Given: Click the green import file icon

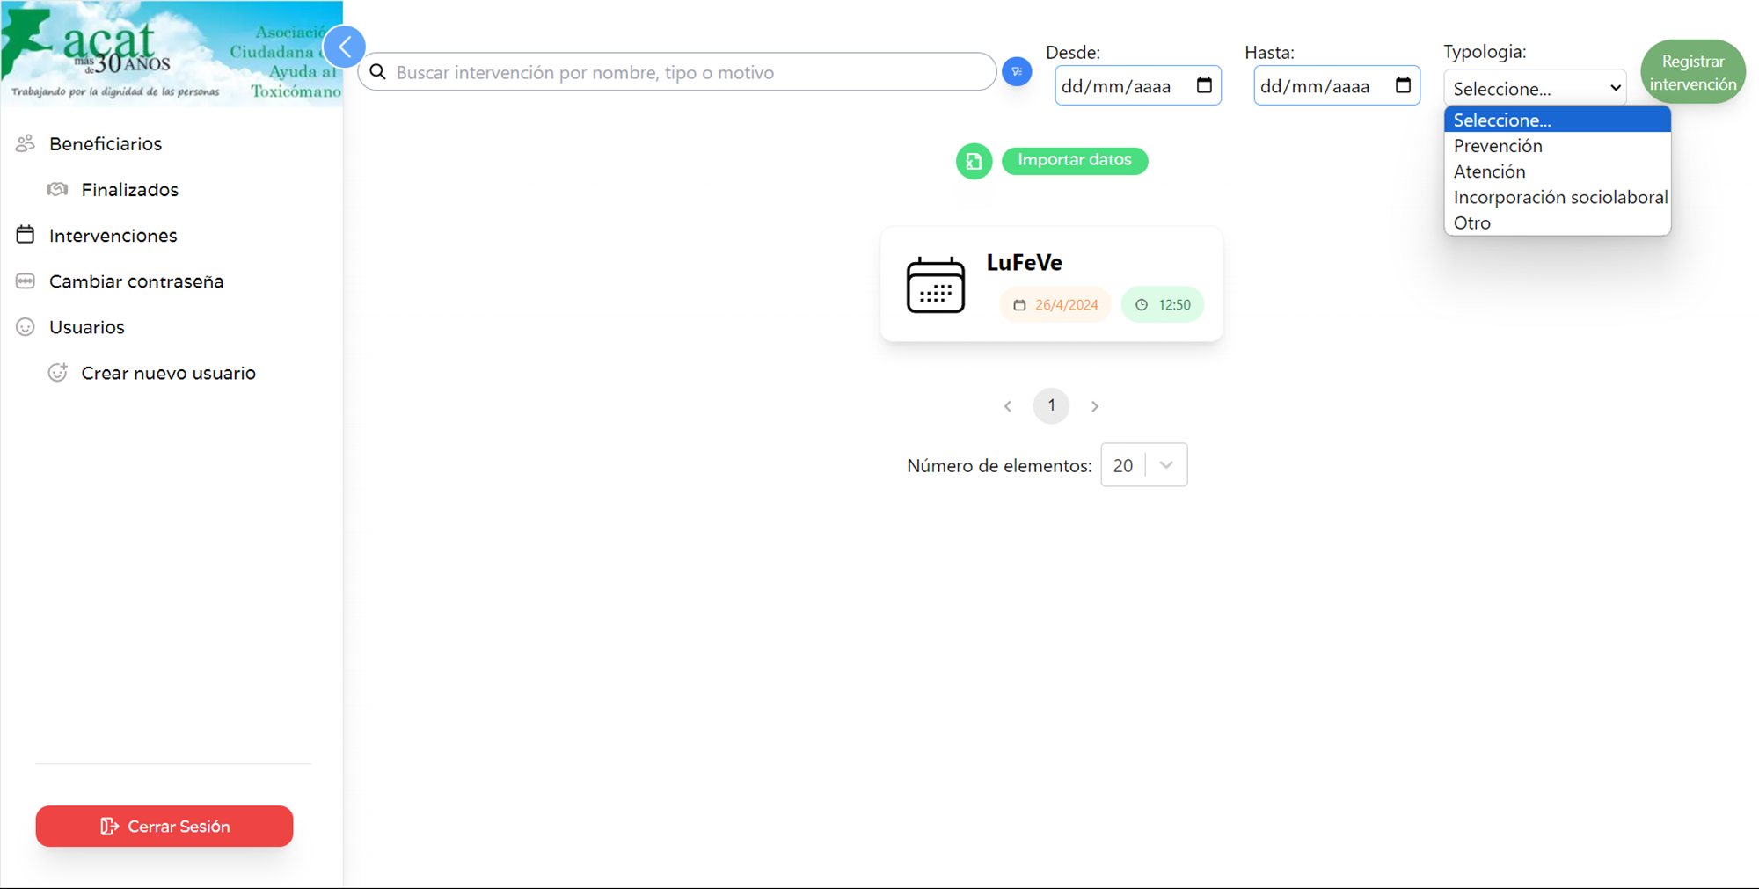Looking at the screenshot, I should point(974,161).
